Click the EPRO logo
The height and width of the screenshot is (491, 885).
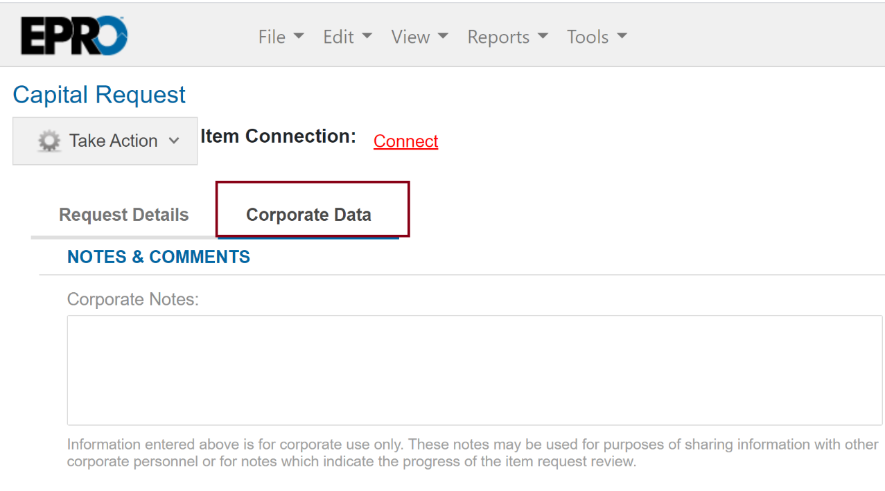tap(74, 35)
